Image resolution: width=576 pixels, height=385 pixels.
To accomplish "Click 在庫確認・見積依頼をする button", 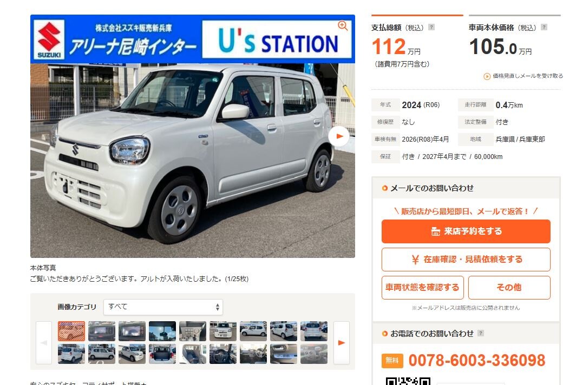I will click(466, 260).
